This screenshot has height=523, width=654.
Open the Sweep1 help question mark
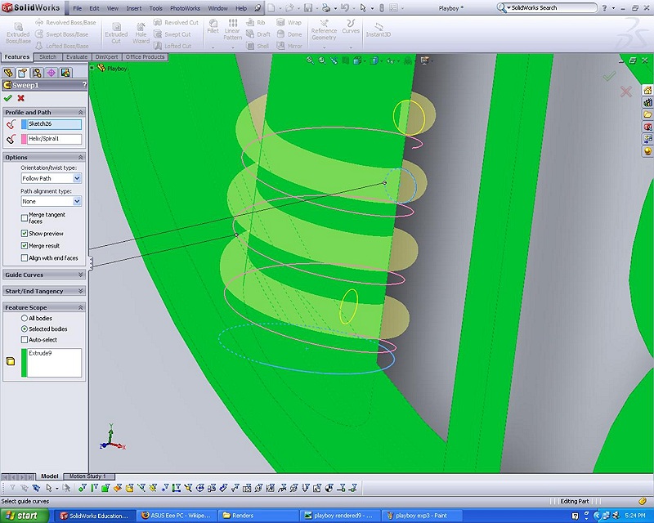pos(83,85)
